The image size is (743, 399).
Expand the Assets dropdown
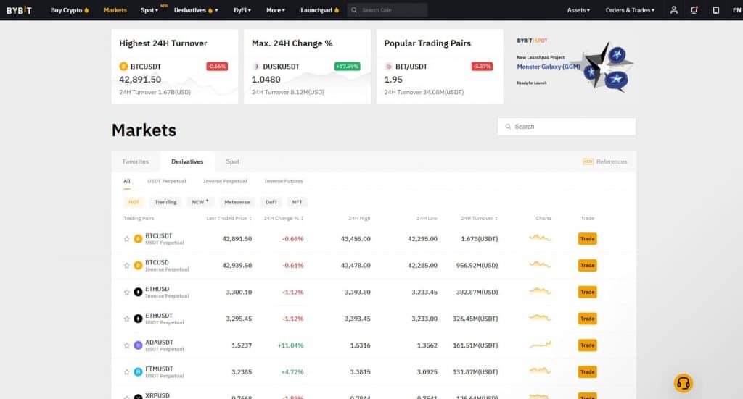(578, 10)
